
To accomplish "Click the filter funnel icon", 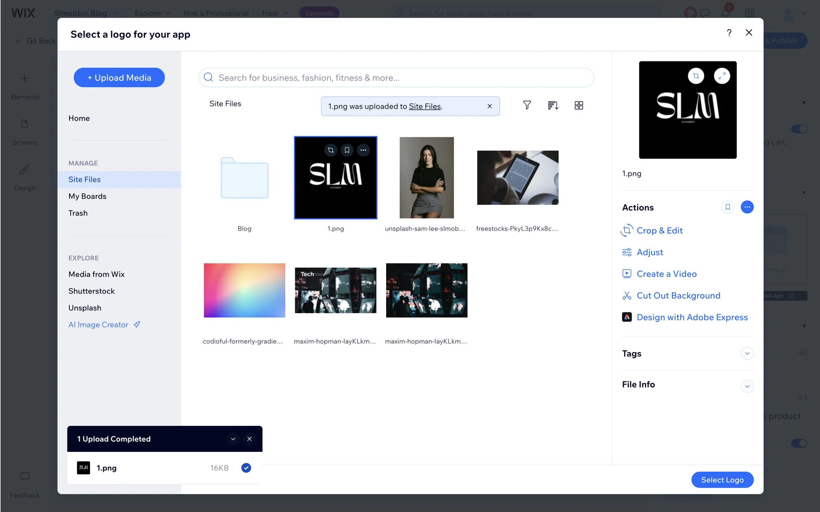I will 527,105.
